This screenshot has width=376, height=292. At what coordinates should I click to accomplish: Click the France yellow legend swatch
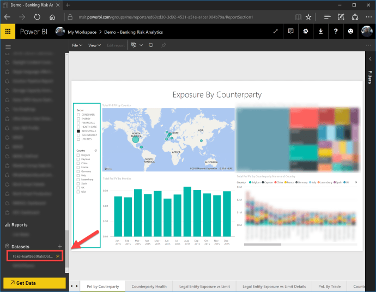click(x=286, y=182)
